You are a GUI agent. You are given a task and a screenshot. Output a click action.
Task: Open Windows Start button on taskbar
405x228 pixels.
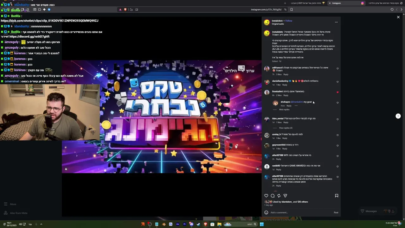[262, 225]
